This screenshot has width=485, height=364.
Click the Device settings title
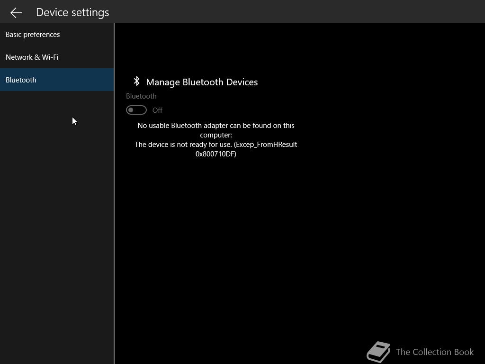coord(72,12)
